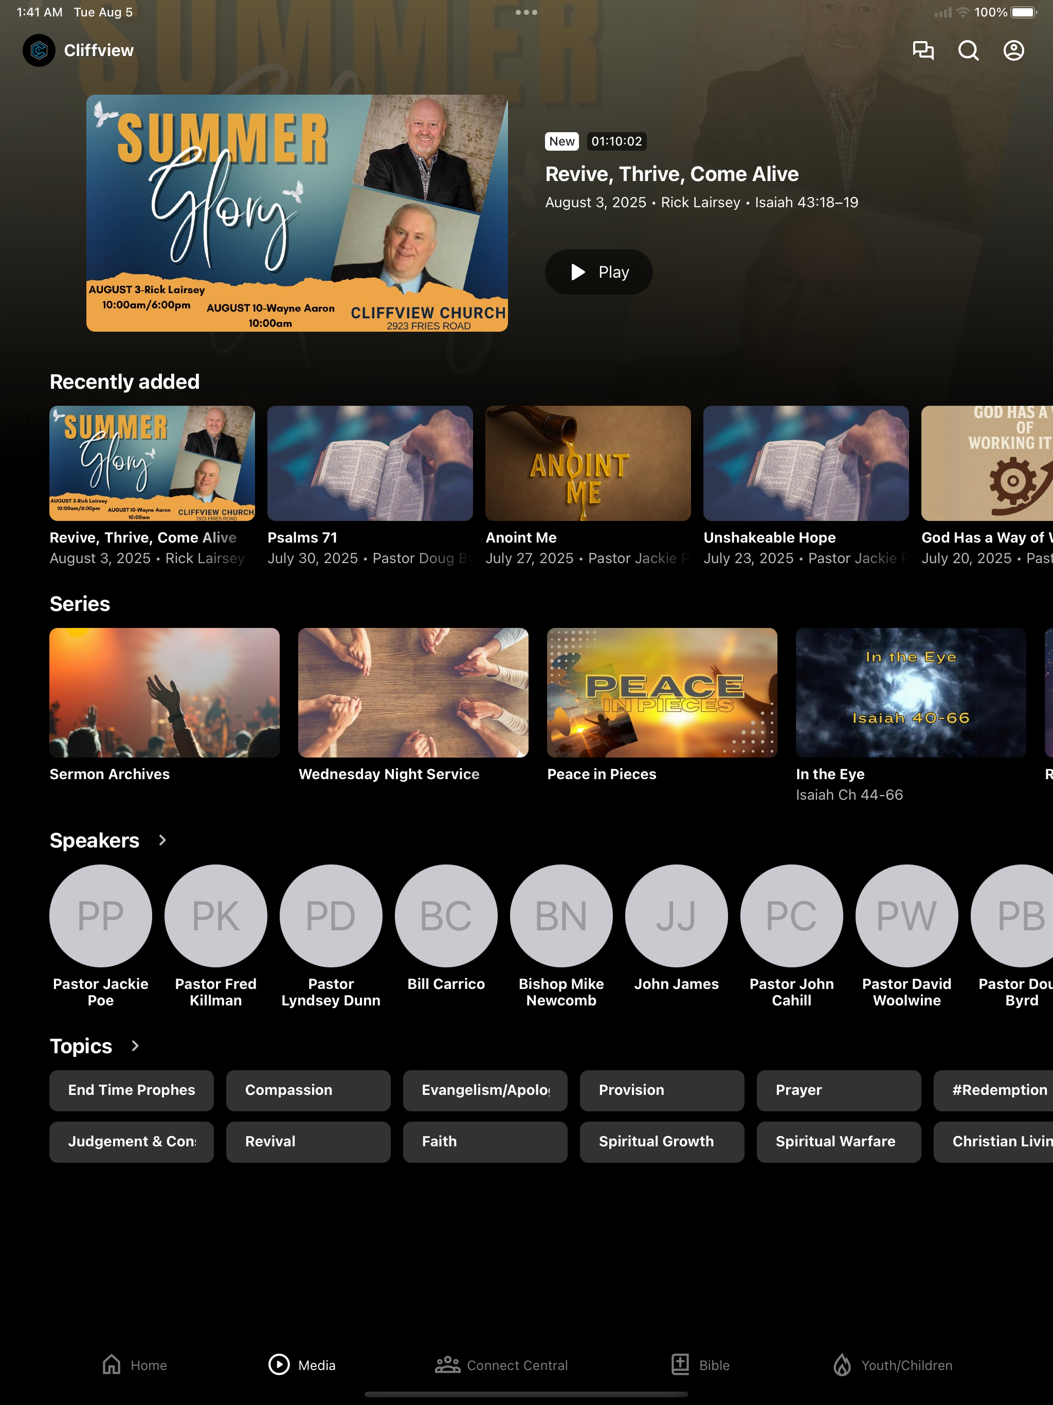Image resolution: width=1053 pixels, height=1405 pixels.
Task: Tap the Topics heading text
Action: point(81,1046)
